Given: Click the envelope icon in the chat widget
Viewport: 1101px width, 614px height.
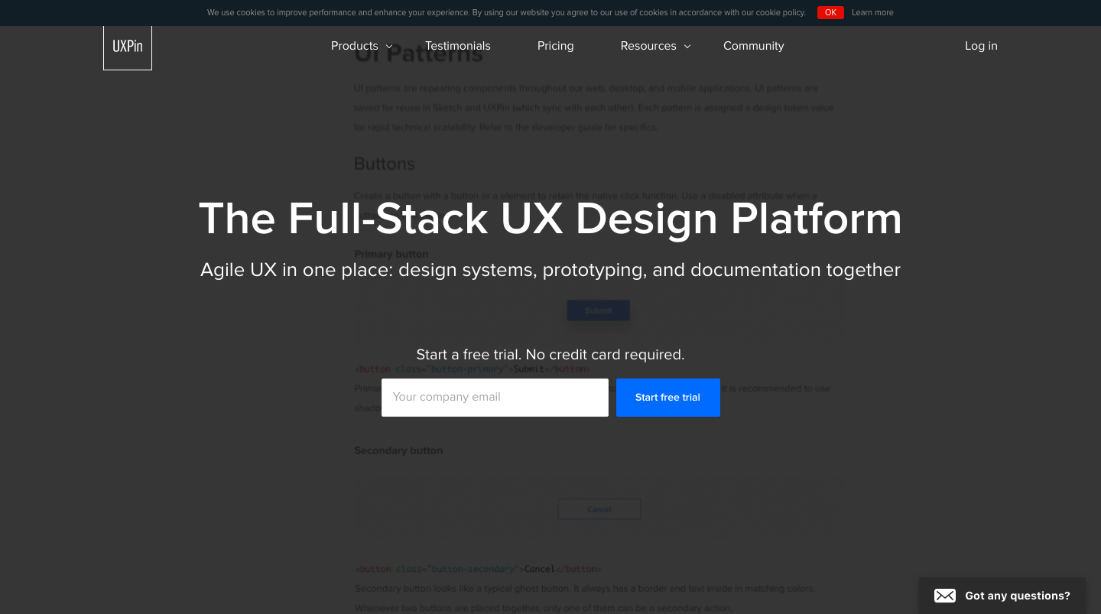Looking at the screenshot, I should [x=945, y=596].
